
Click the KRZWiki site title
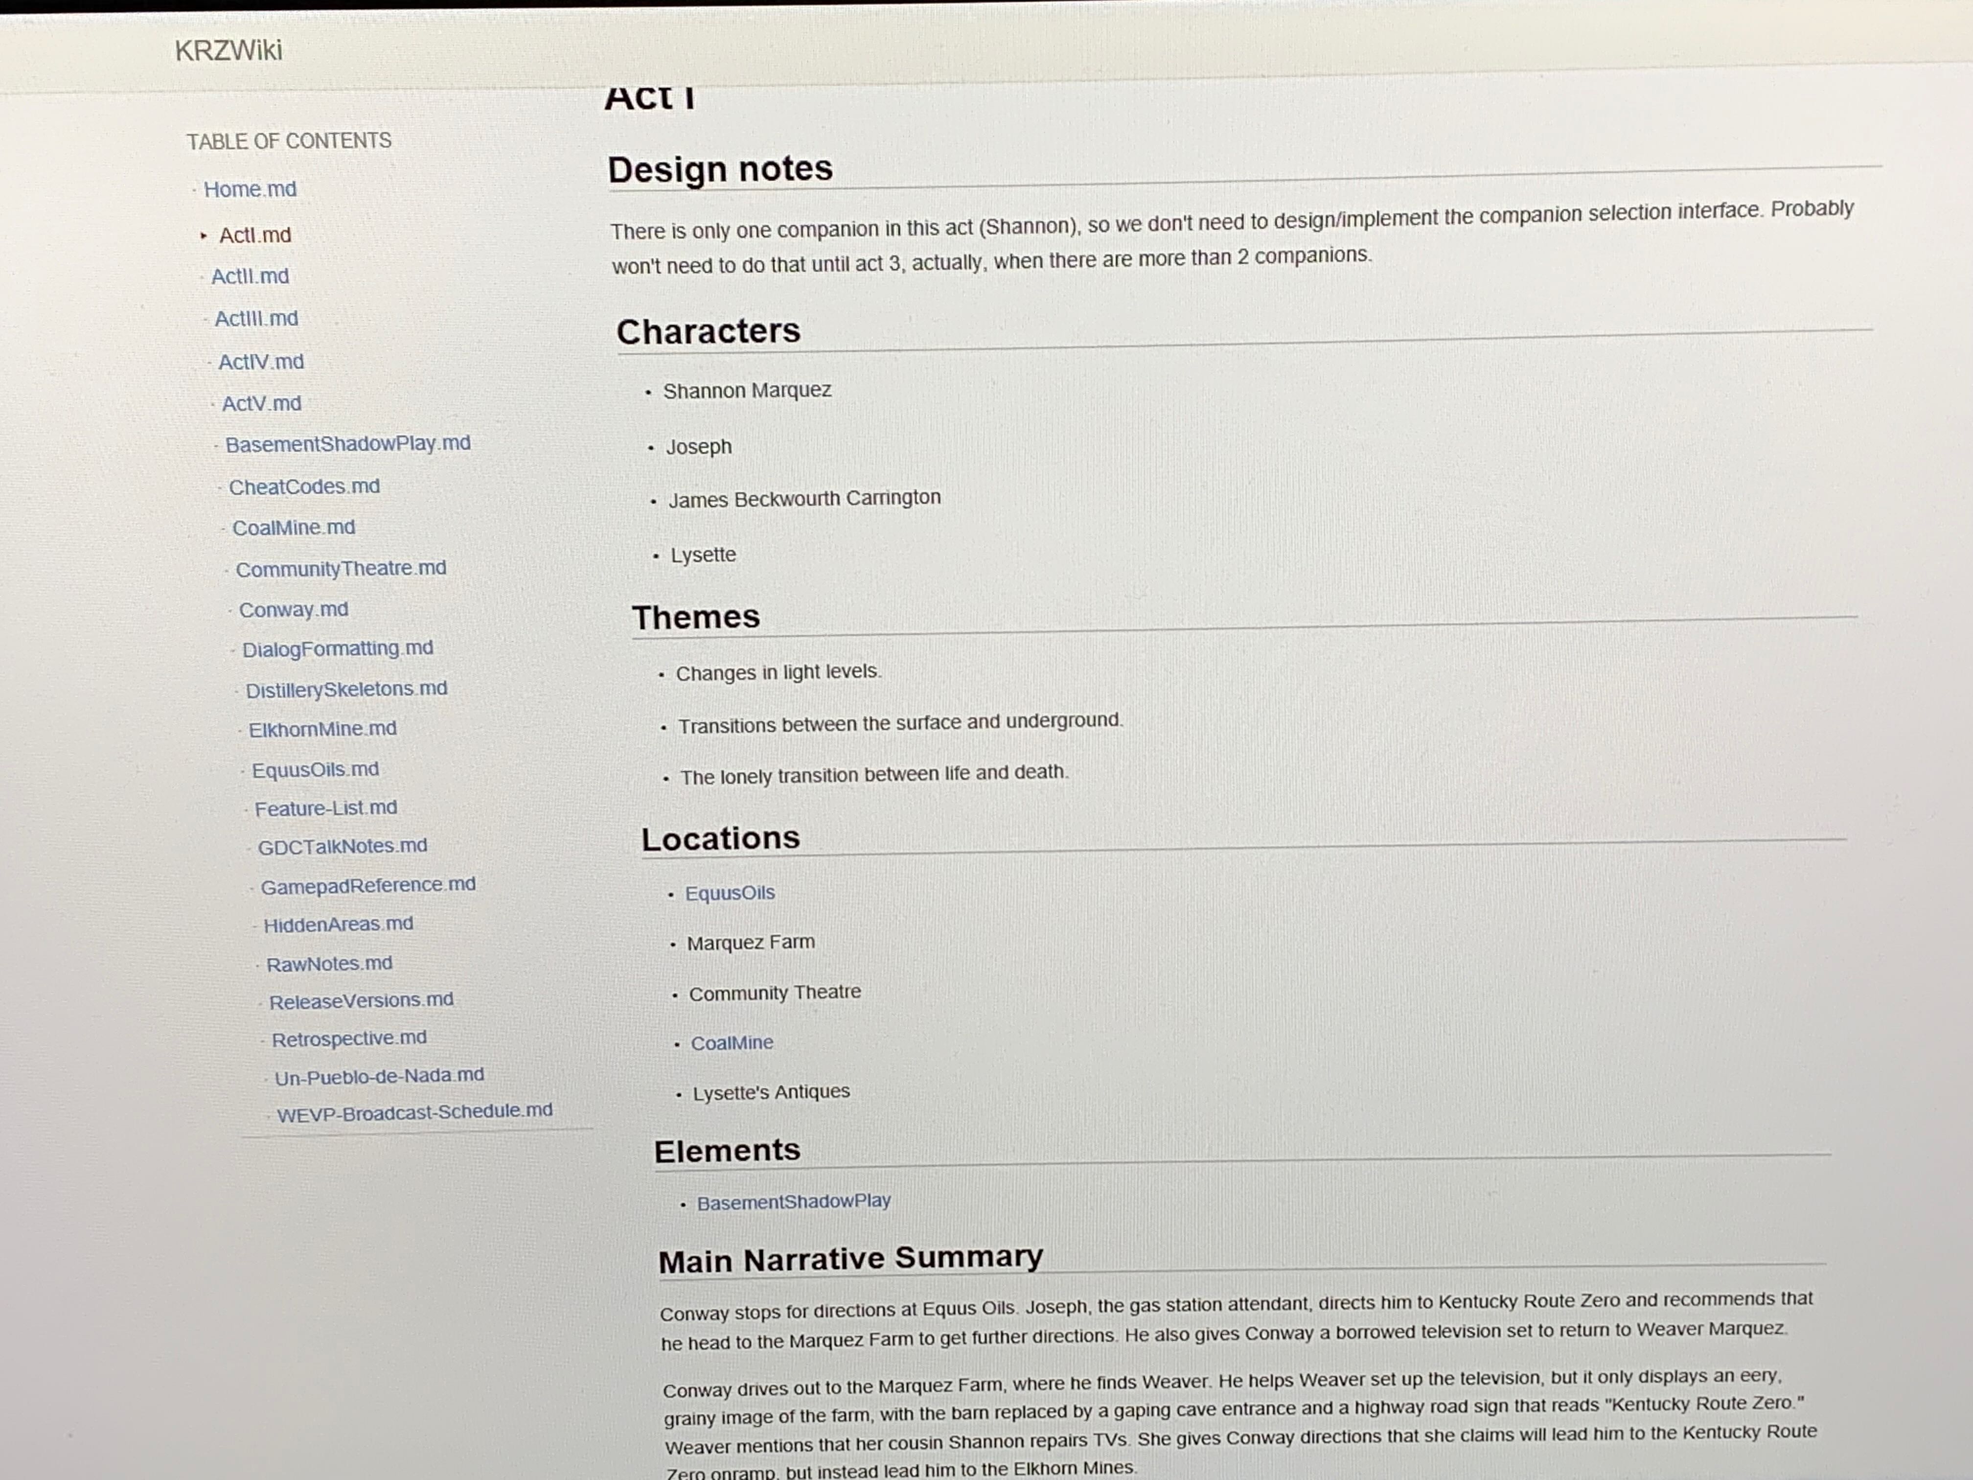[229, 50]
